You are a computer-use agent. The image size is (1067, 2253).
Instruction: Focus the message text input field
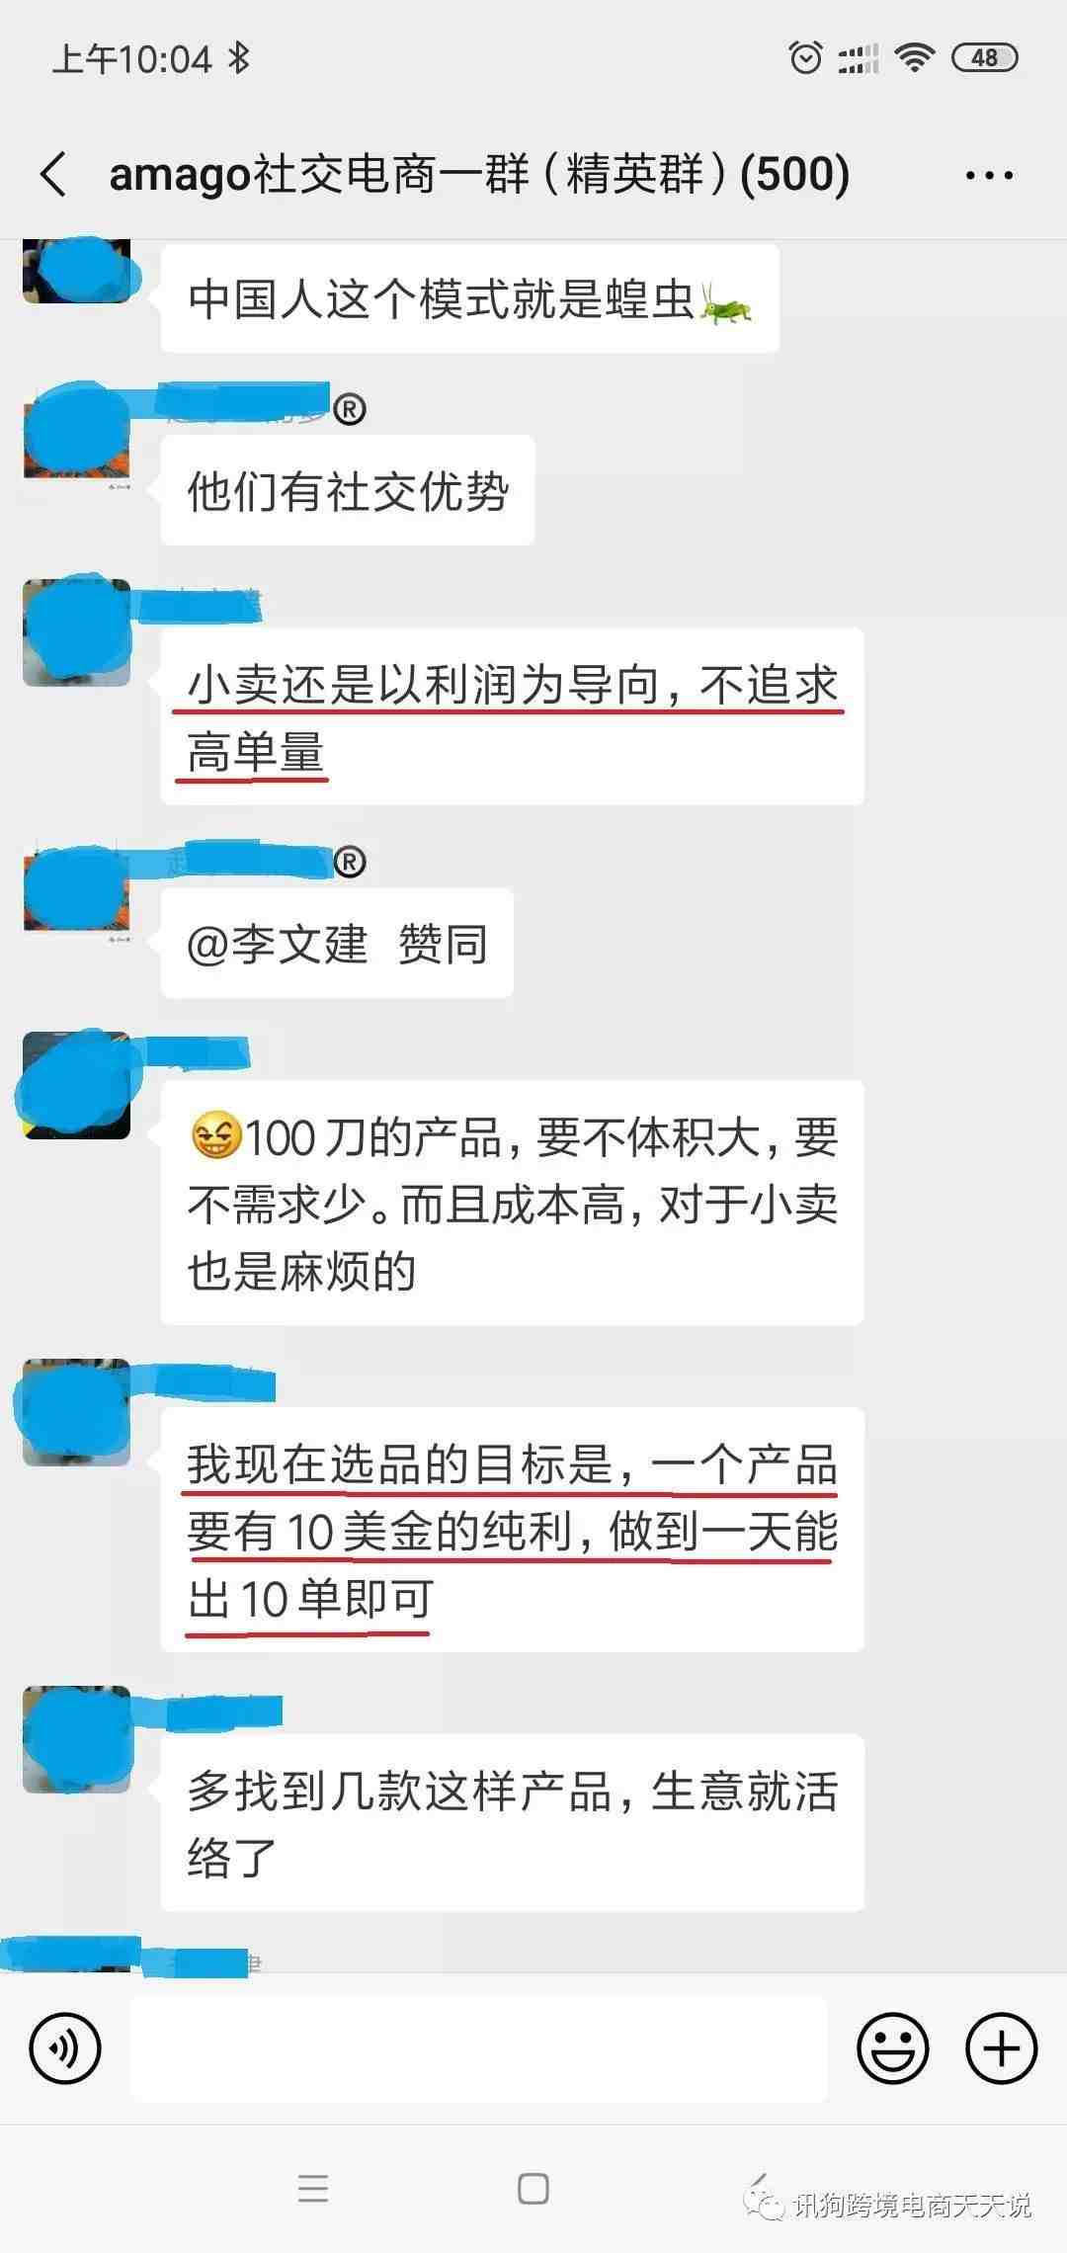pos(479,2048)
